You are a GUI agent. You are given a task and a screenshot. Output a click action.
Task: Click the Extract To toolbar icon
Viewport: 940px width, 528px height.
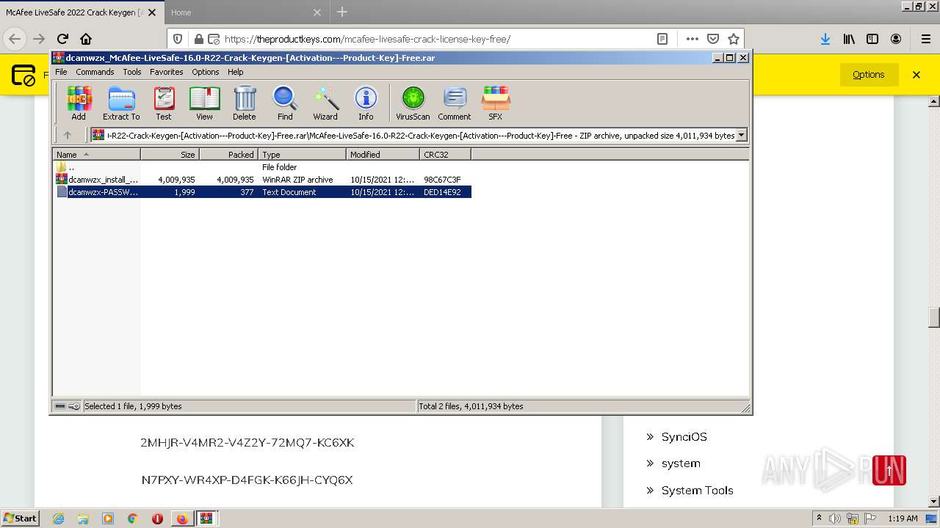(121, 103)
